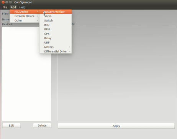Expand the Differential Drive submenu
The width and height of the screenshot is (177, 139).
tap(56, 51)
